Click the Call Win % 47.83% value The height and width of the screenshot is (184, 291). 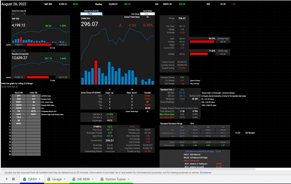tap(110, 114)
